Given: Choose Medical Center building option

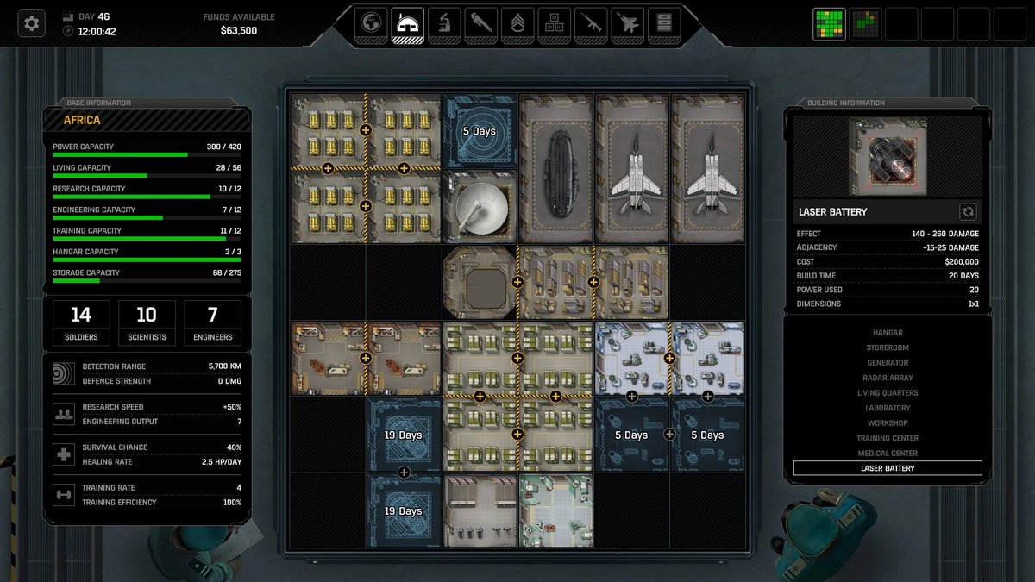Looking at the screenshot, I should pos(886,453).
